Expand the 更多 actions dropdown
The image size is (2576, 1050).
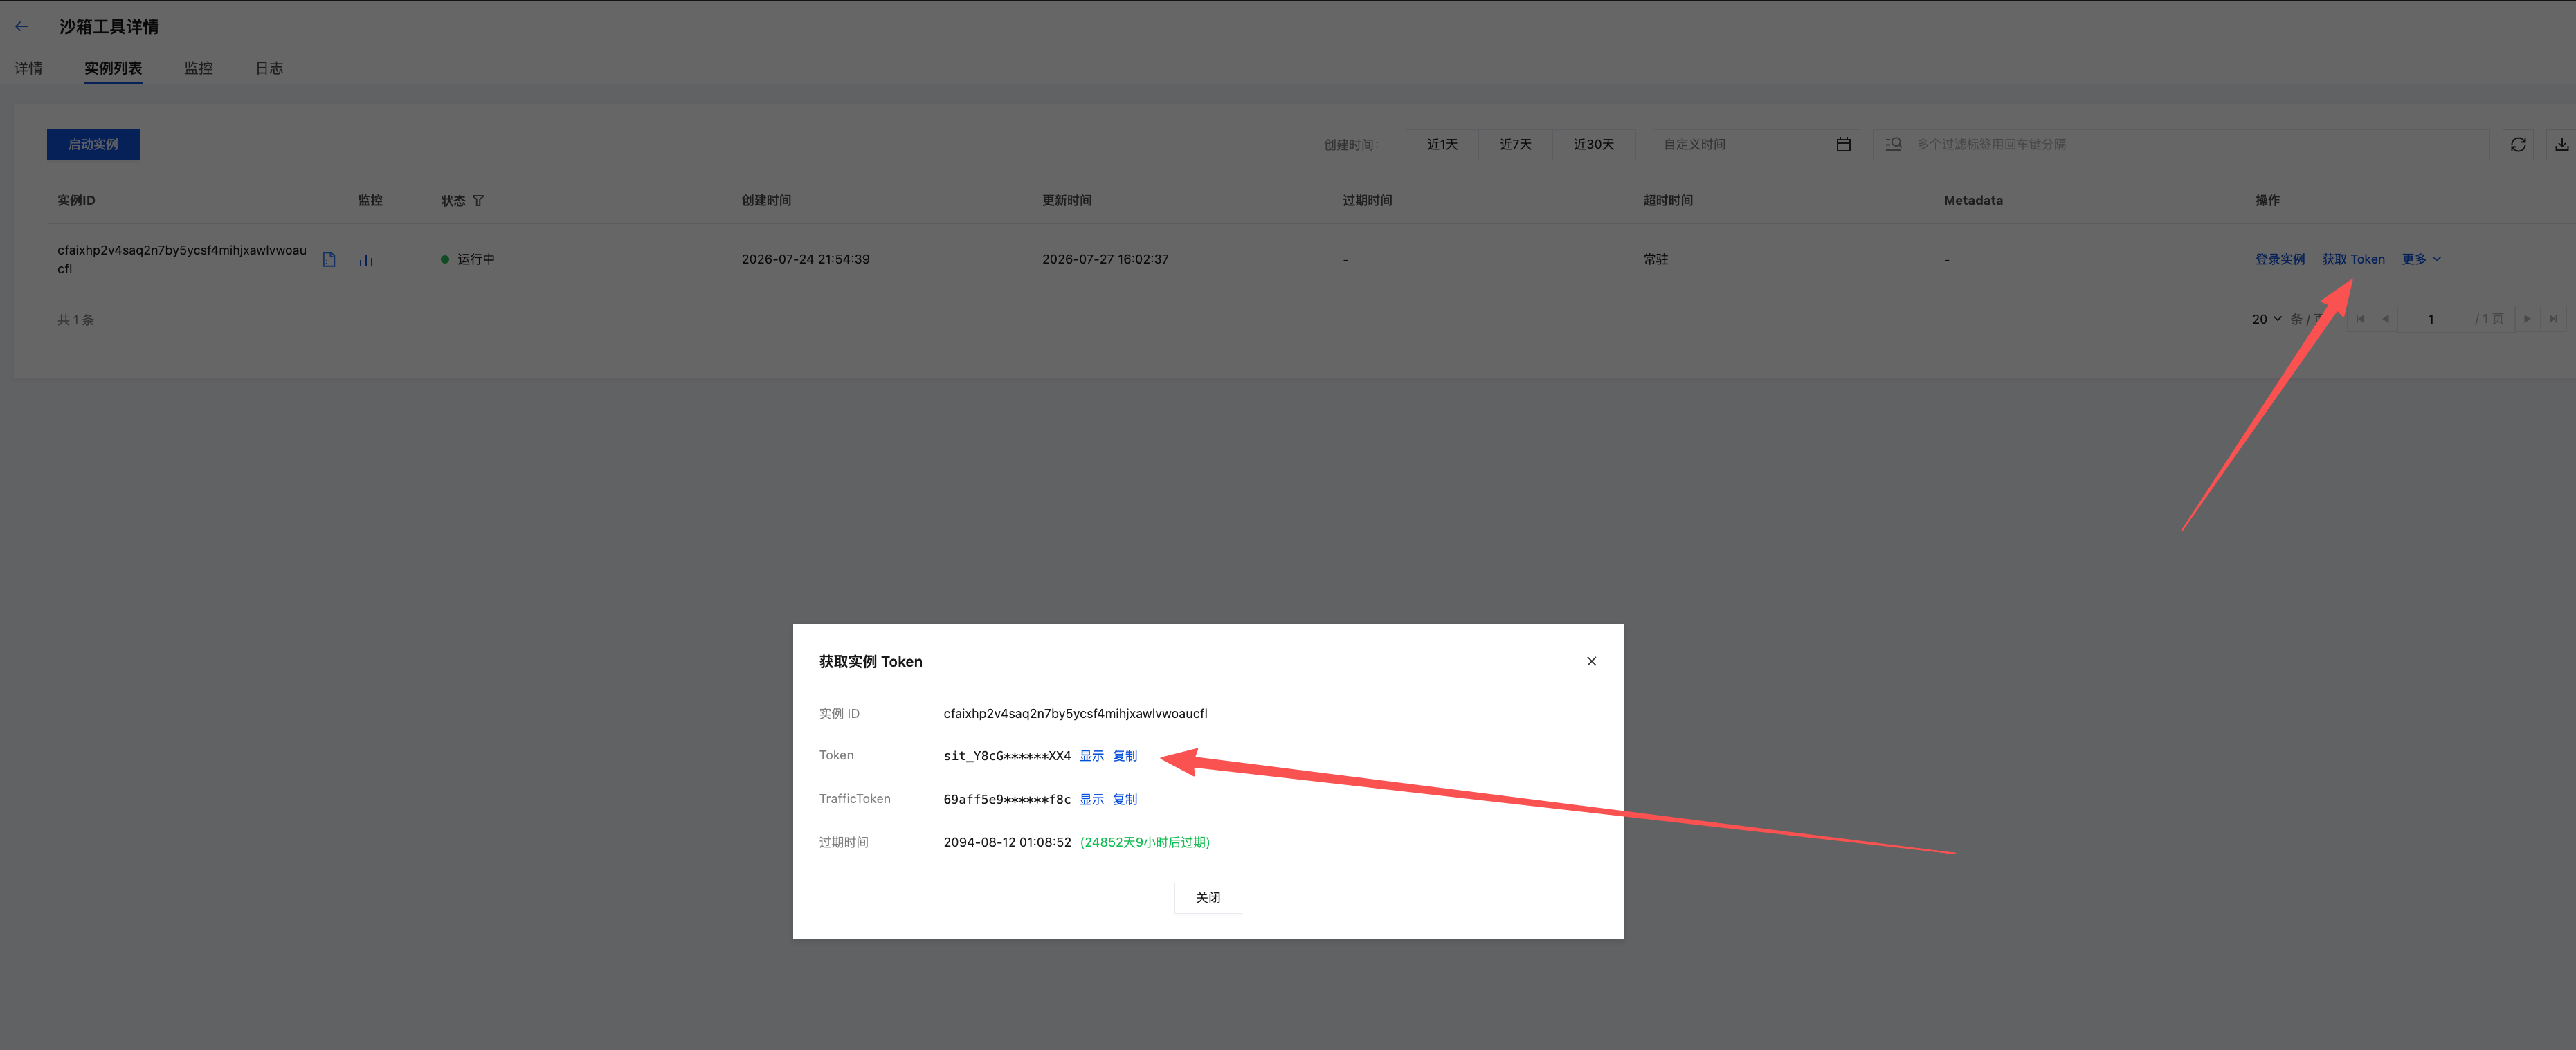[2421, 260]
